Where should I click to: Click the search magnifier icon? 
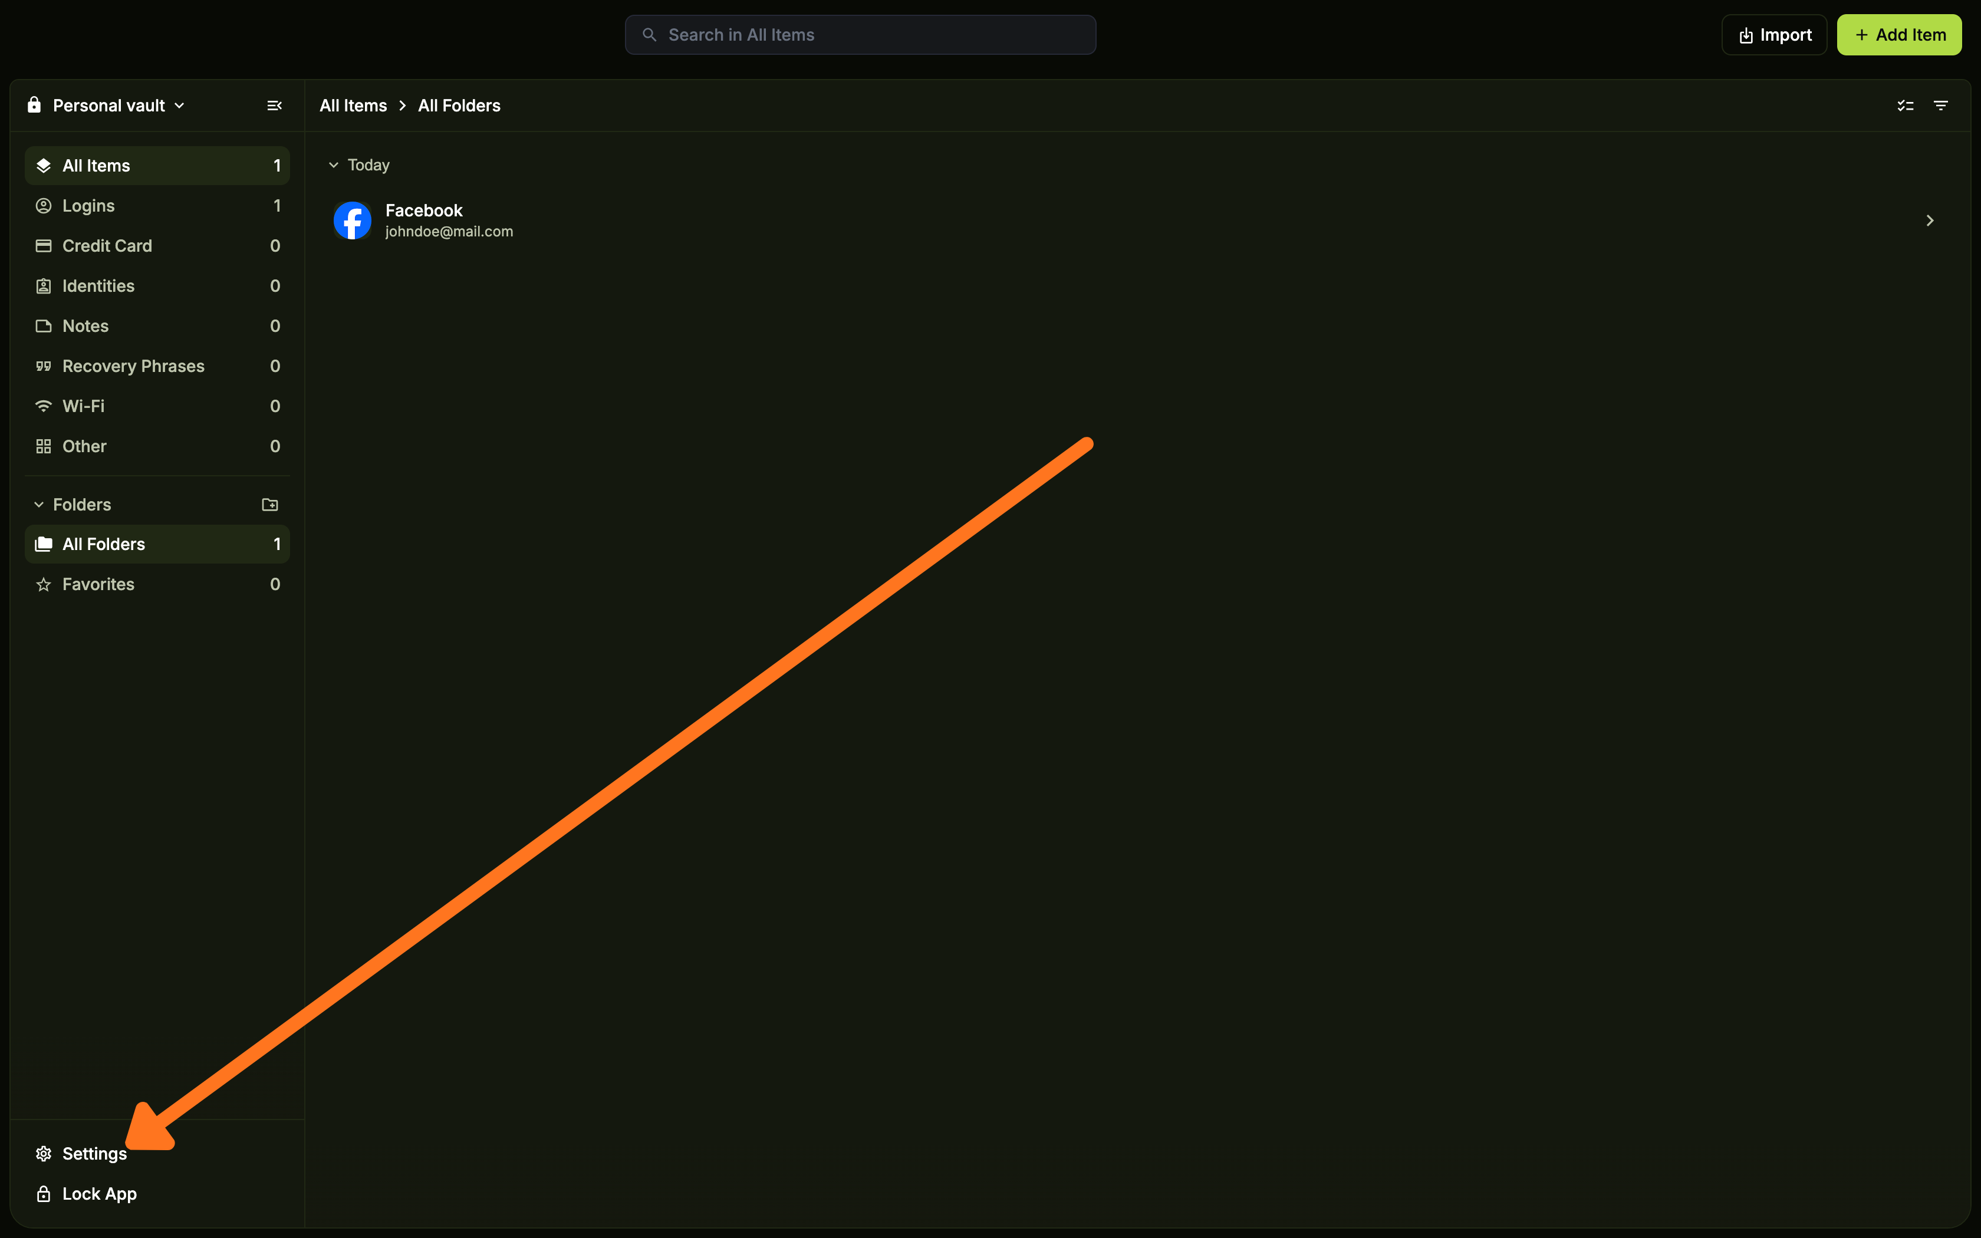point(649,35)
